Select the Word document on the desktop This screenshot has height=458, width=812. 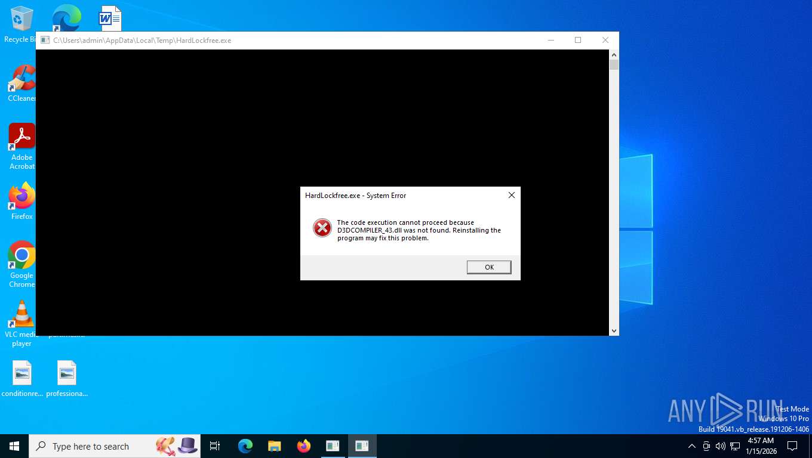click(110, 18)
